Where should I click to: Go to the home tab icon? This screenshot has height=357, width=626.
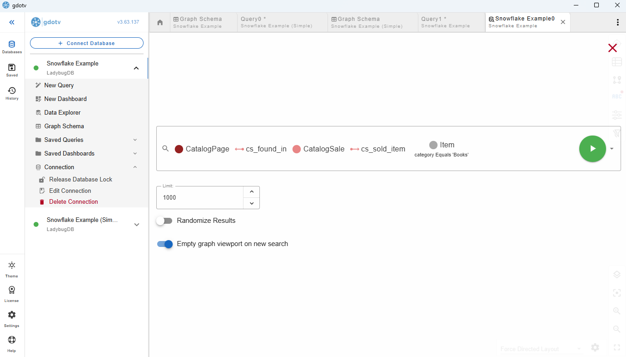click(160, 22)
